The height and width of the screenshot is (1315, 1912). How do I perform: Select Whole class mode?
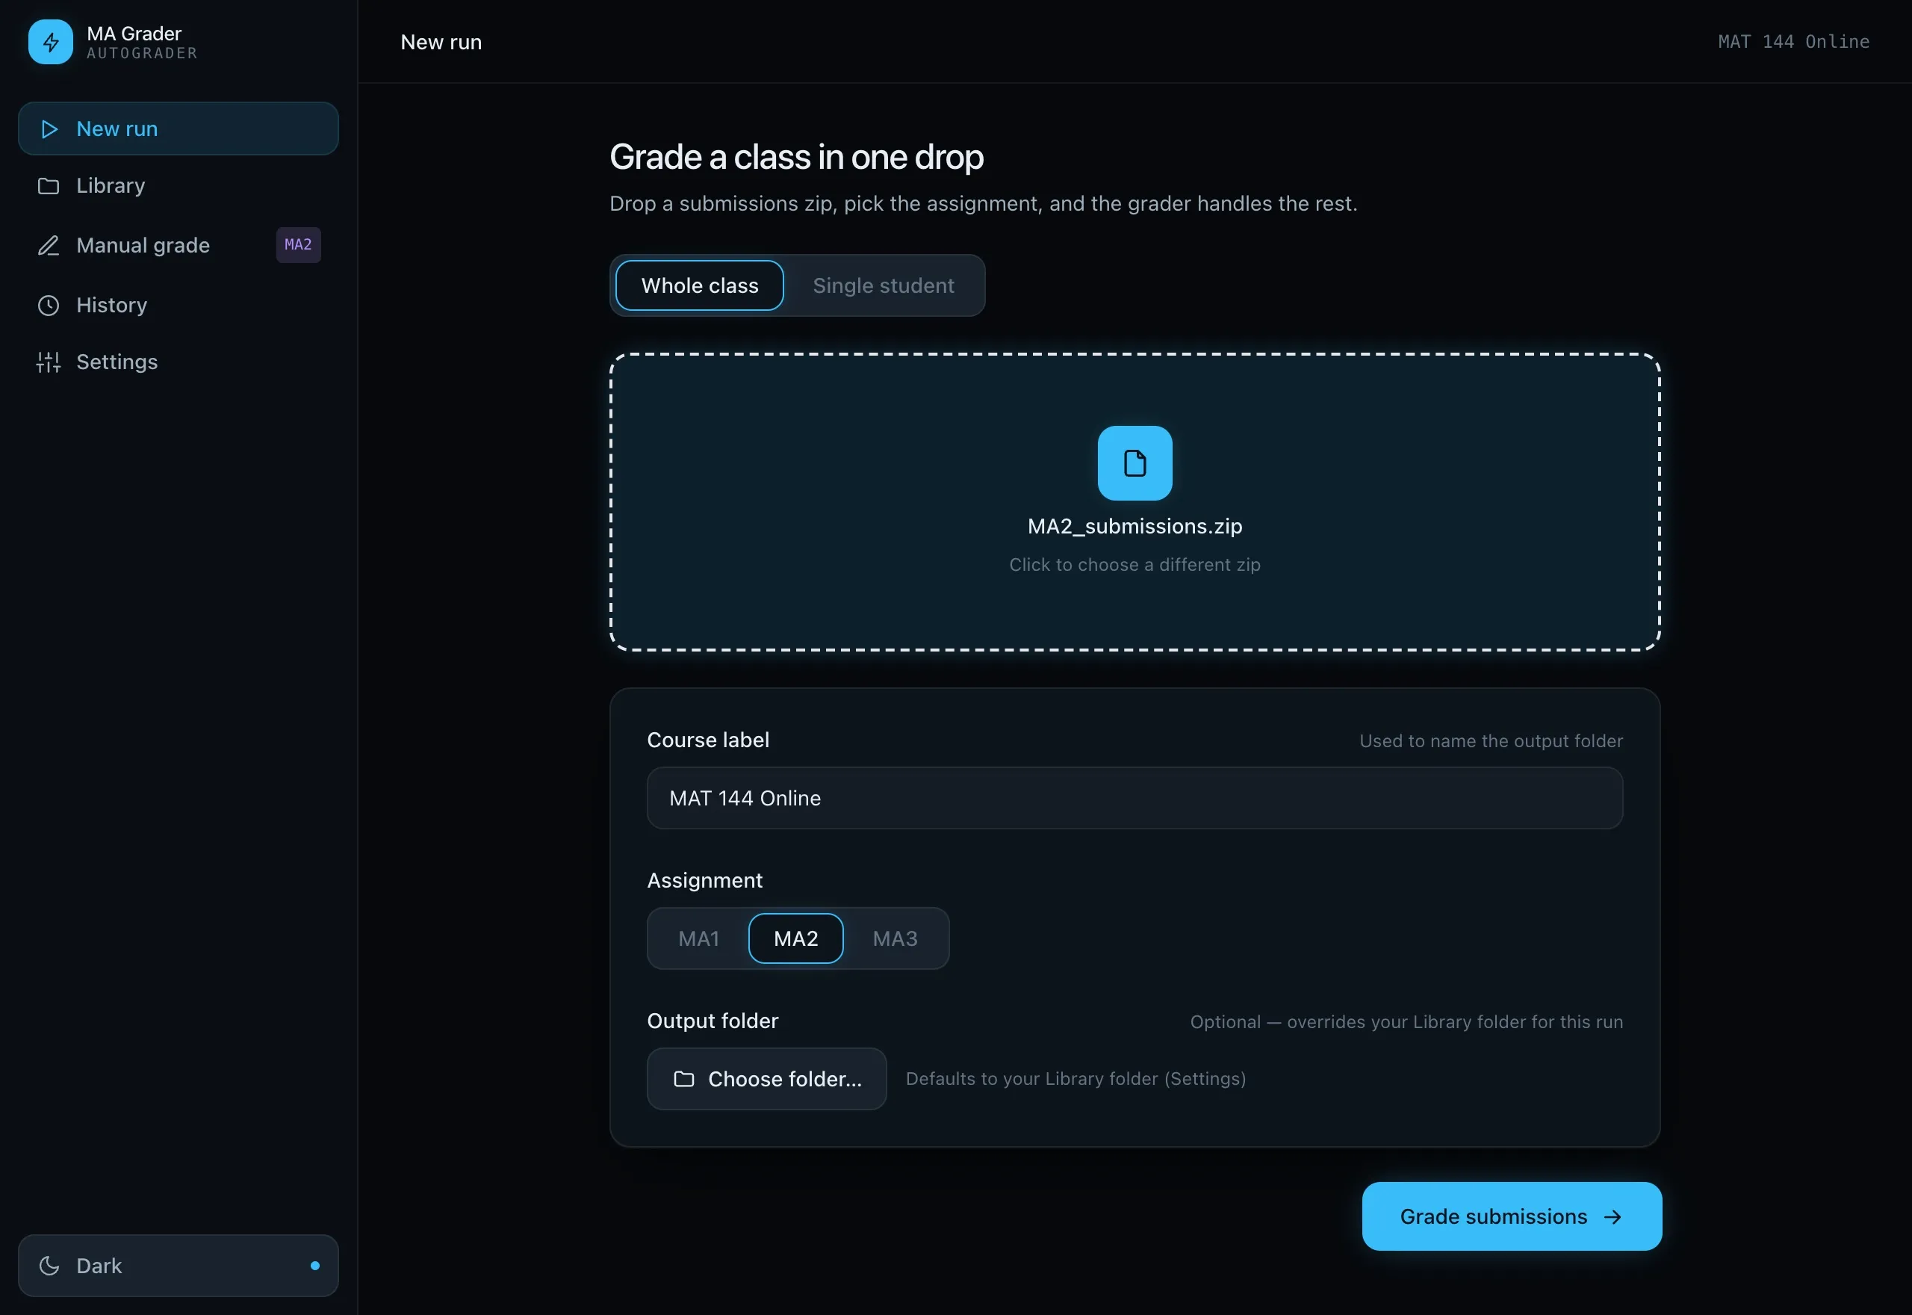coord(700,286)
